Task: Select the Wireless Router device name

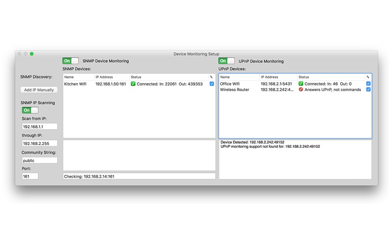Action: point(234,89)
